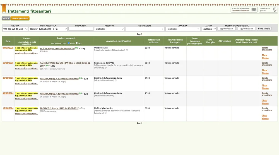Screen dimensions: 279x155
Task: Sort table by the Data column header
Action: (x=8, y=41)
